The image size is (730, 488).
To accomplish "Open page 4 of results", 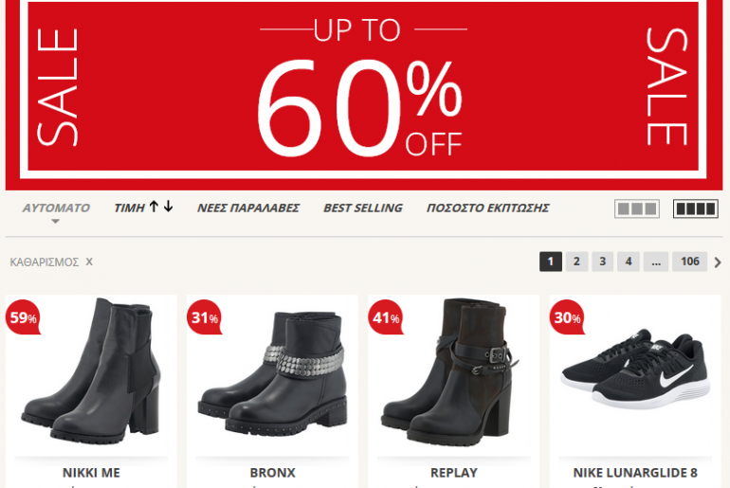I will pos(629,262).
